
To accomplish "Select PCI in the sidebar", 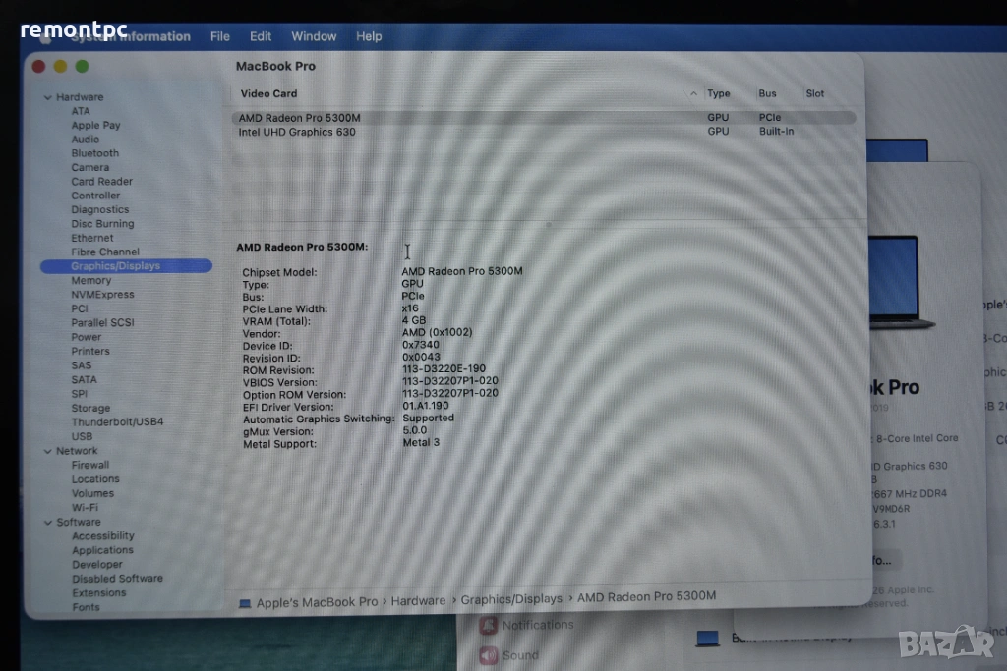I will pyautogui.click(x=79, y=308).
